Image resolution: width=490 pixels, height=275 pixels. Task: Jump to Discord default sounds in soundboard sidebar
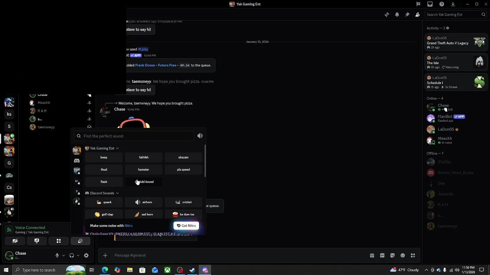[x=77, y=161]
